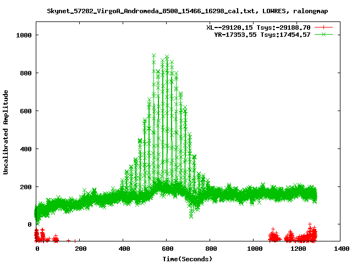Click the y-axis tick label '800'
The height and width of the screenshot is (264, 352).
point(26,73)
